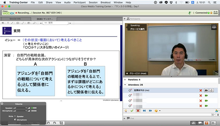Click the participant list view icon above Chat
Screen dimensions: 220x126
[x=213, y=115]
